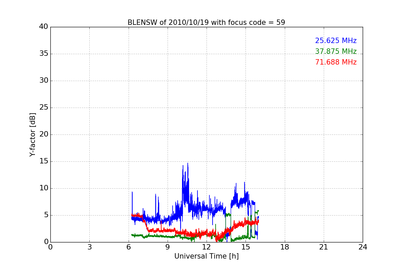The width and height of the screenshot is (403, 269).
Task: Click the y-axis tick label '10'
Action: (x=44, y=188)
